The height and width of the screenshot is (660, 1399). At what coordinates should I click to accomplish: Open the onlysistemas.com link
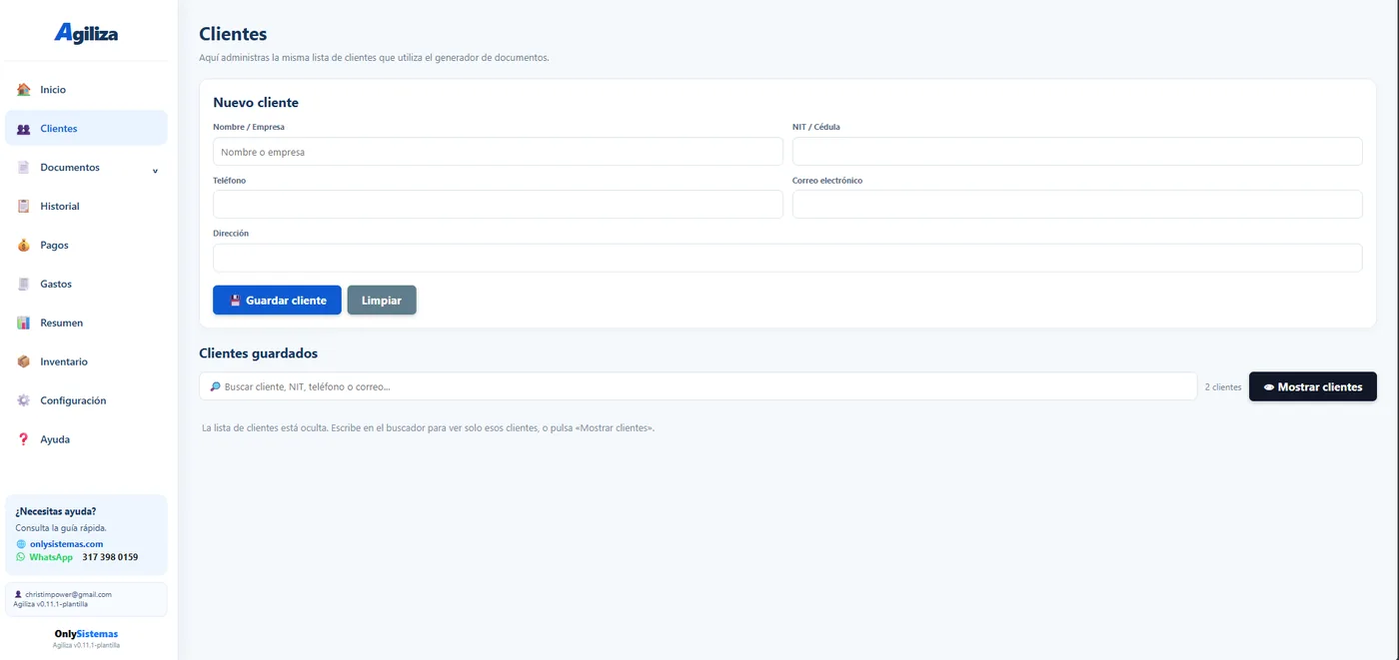[x=66, y=544]
